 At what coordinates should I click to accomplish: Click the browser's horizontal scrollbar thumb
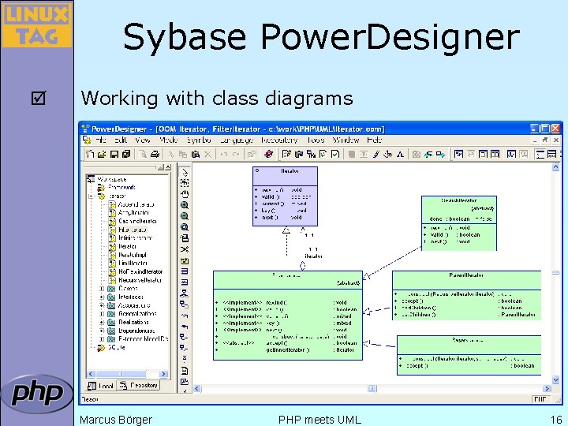(121, 374)
